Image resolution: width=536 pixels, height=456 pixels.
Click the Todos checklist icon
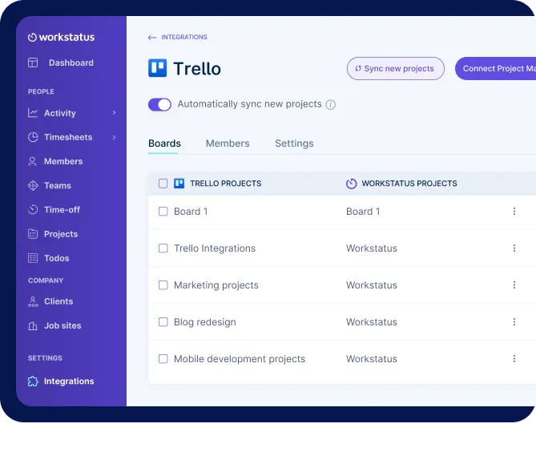click(33, 258)
